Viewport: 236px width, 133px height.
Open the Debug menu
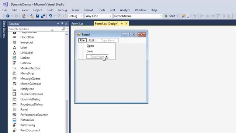coord(62,10)
